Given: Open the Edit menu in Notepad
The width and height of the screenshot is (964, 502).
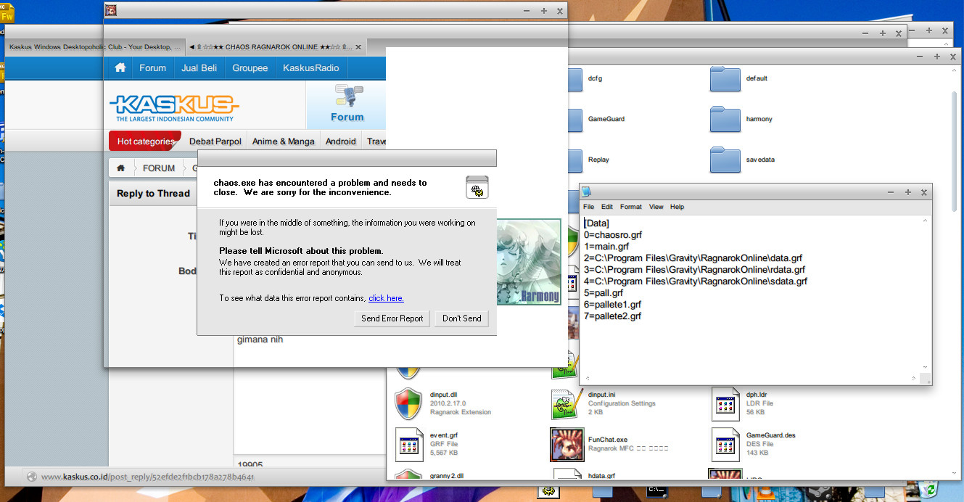Looking at the screenshot, I should coord(607,207).
